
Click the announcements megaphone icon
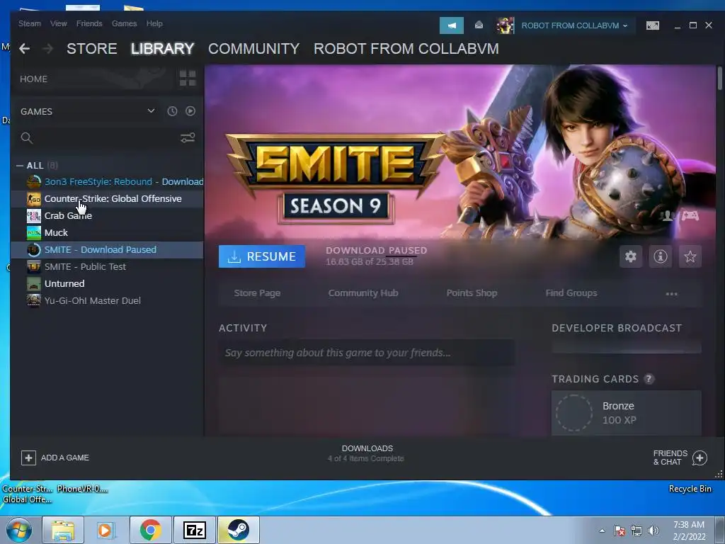point(451,25)
